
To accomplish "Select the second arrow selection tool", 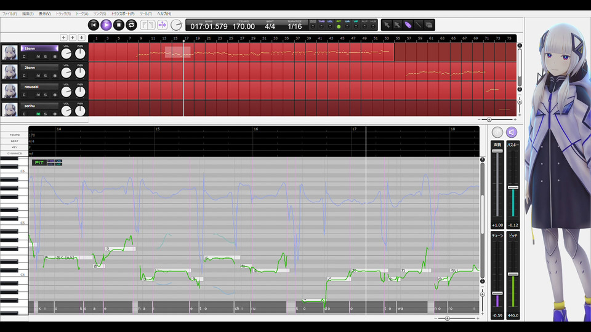I will [397, 25].
